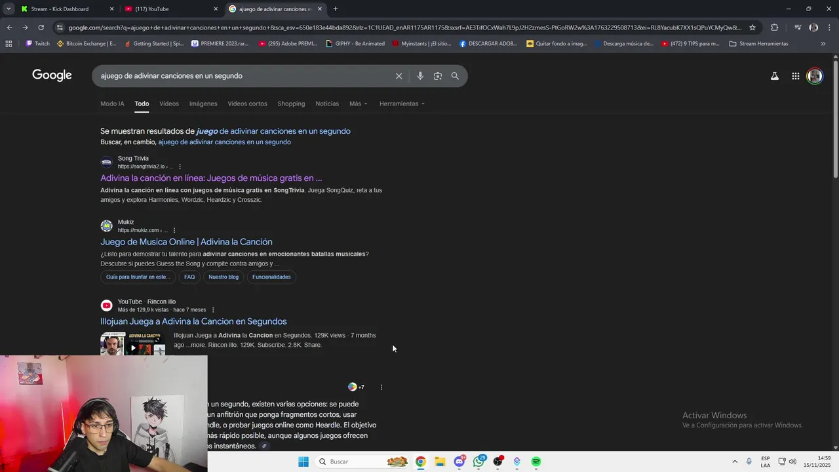Open the Bitcoin Exchange bookmark
This screenshot has width=839, height=472.
87,44
